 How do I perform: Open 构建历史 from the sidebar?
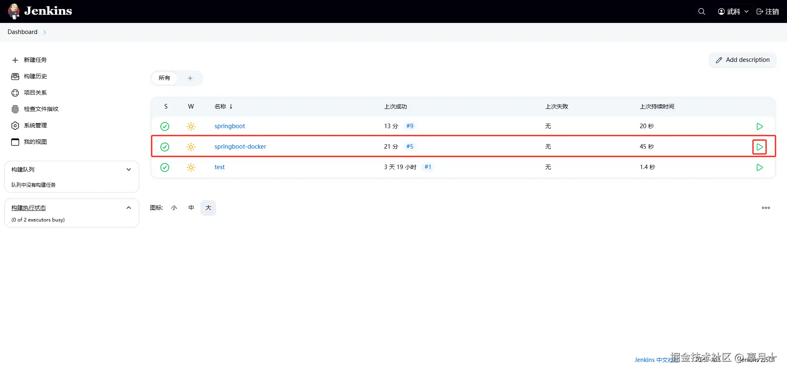point(35,76)
